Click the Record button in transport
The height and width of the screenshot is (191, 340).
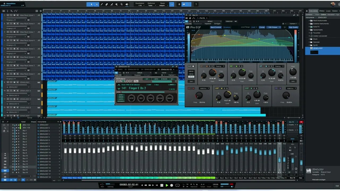click(x=172, y=185)
